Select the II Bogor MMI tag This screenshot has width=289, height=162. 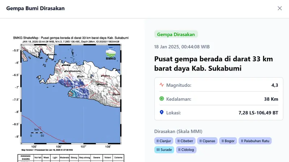pos(228,141)
